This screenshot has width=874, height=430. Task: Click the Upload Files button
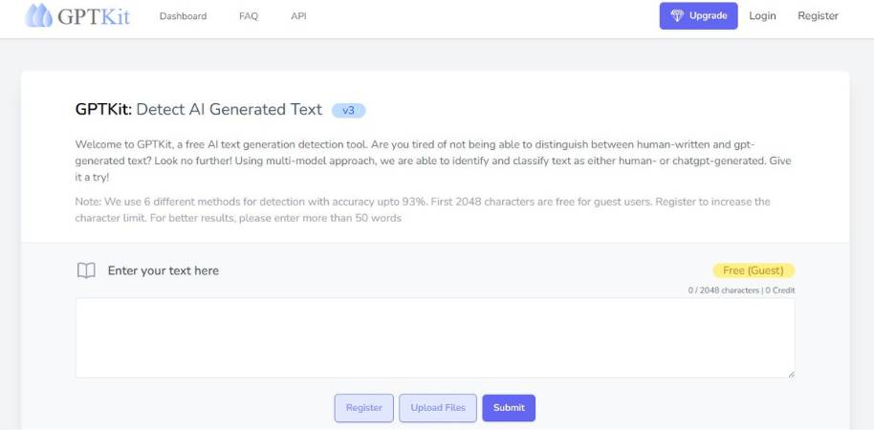pyautogui.click(x=437, y=408)
